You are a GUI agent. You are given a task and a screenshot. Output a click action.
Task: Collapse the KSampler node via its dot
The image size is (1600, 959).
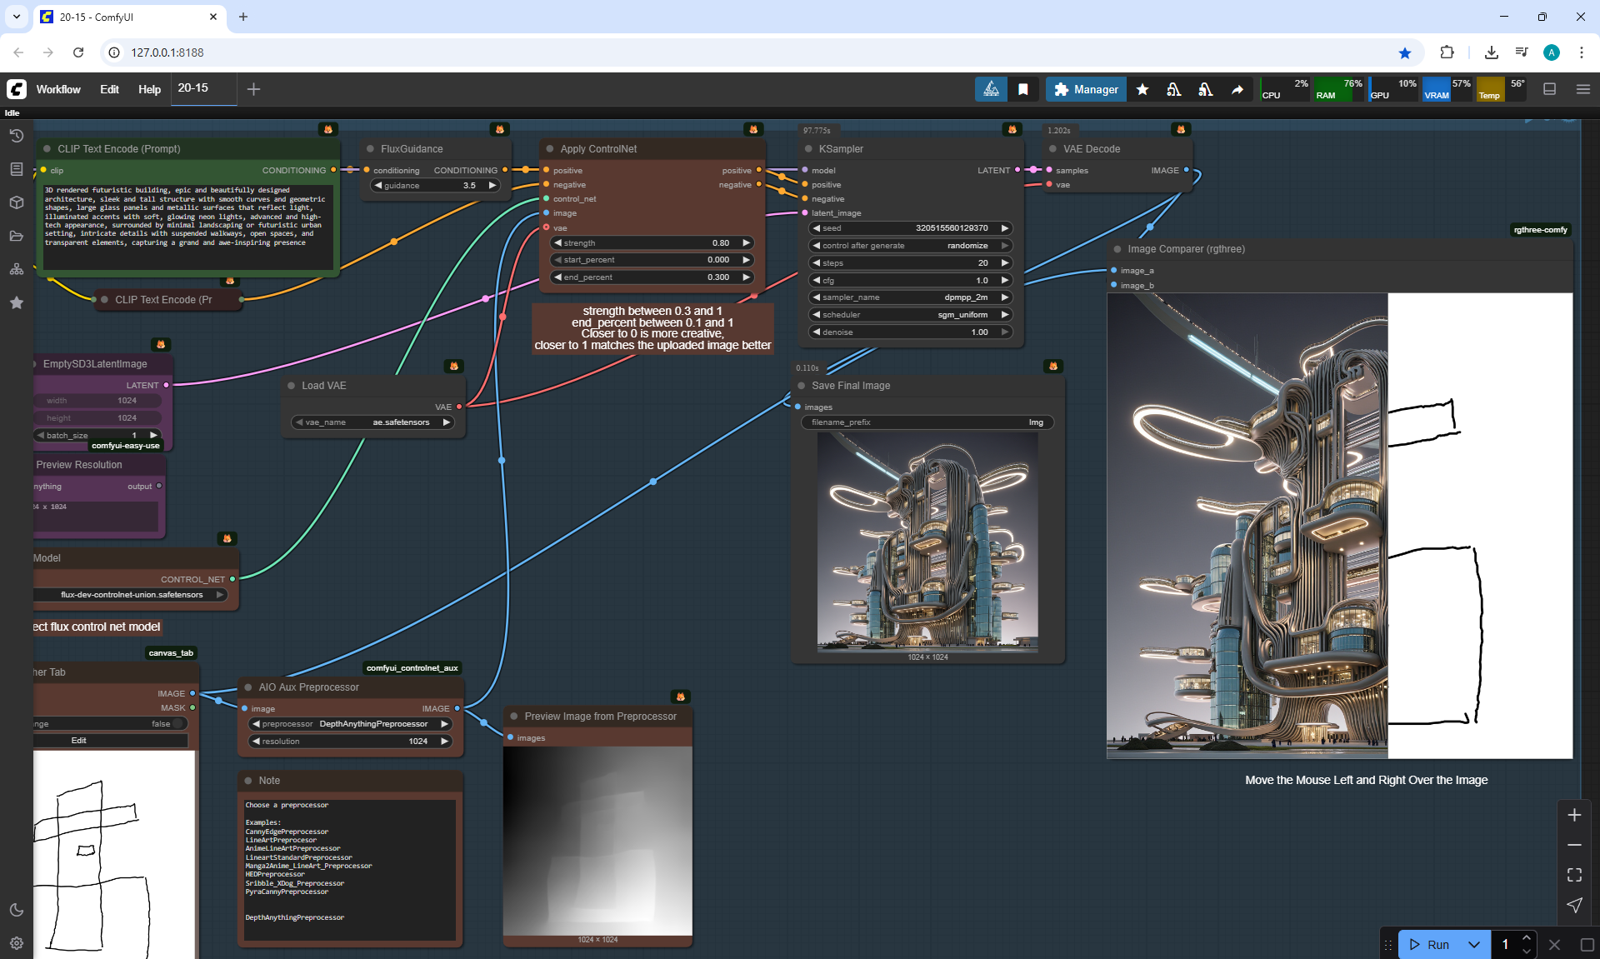808,149
